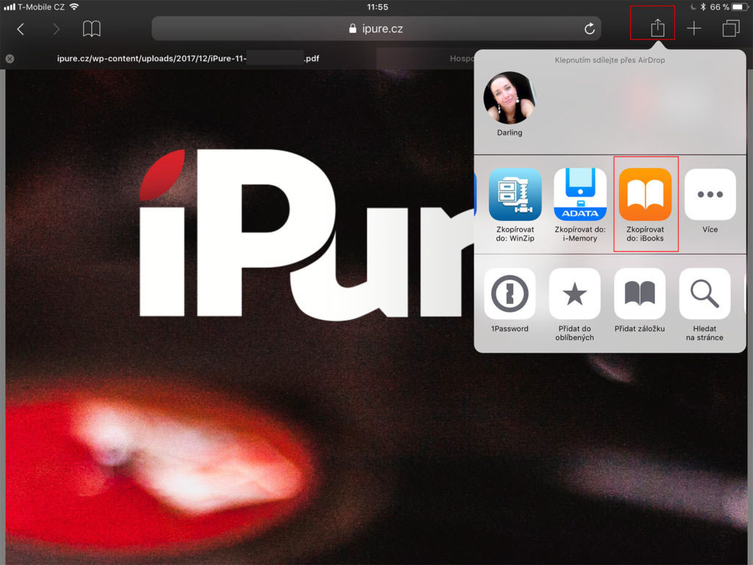The width and height of the screenshot is (753, 565).
Task: Go forward with the forward arrow
Action: click(56, 29)
